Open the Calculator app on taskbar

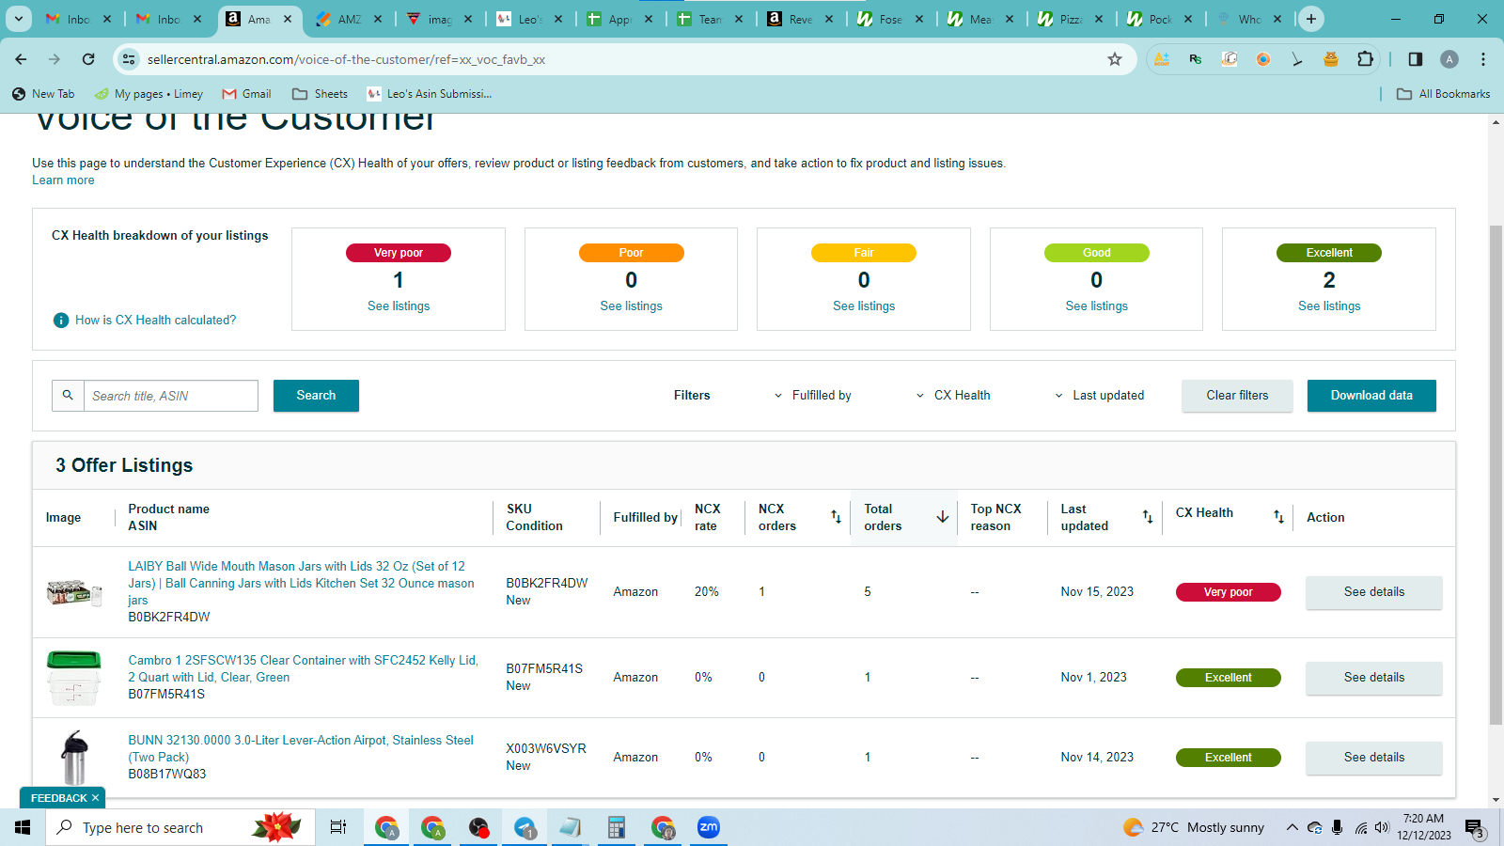[617, 827]
